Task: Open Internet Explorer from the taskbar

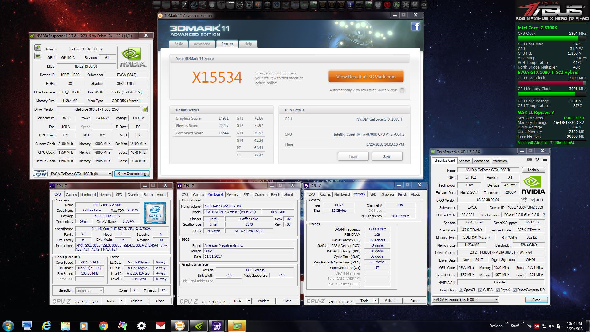Action: [46, 326]
